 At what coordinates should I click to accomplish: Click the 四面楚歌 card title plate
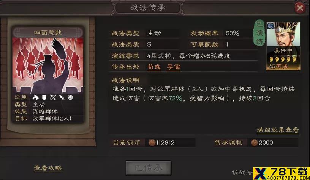coord(48,32)
